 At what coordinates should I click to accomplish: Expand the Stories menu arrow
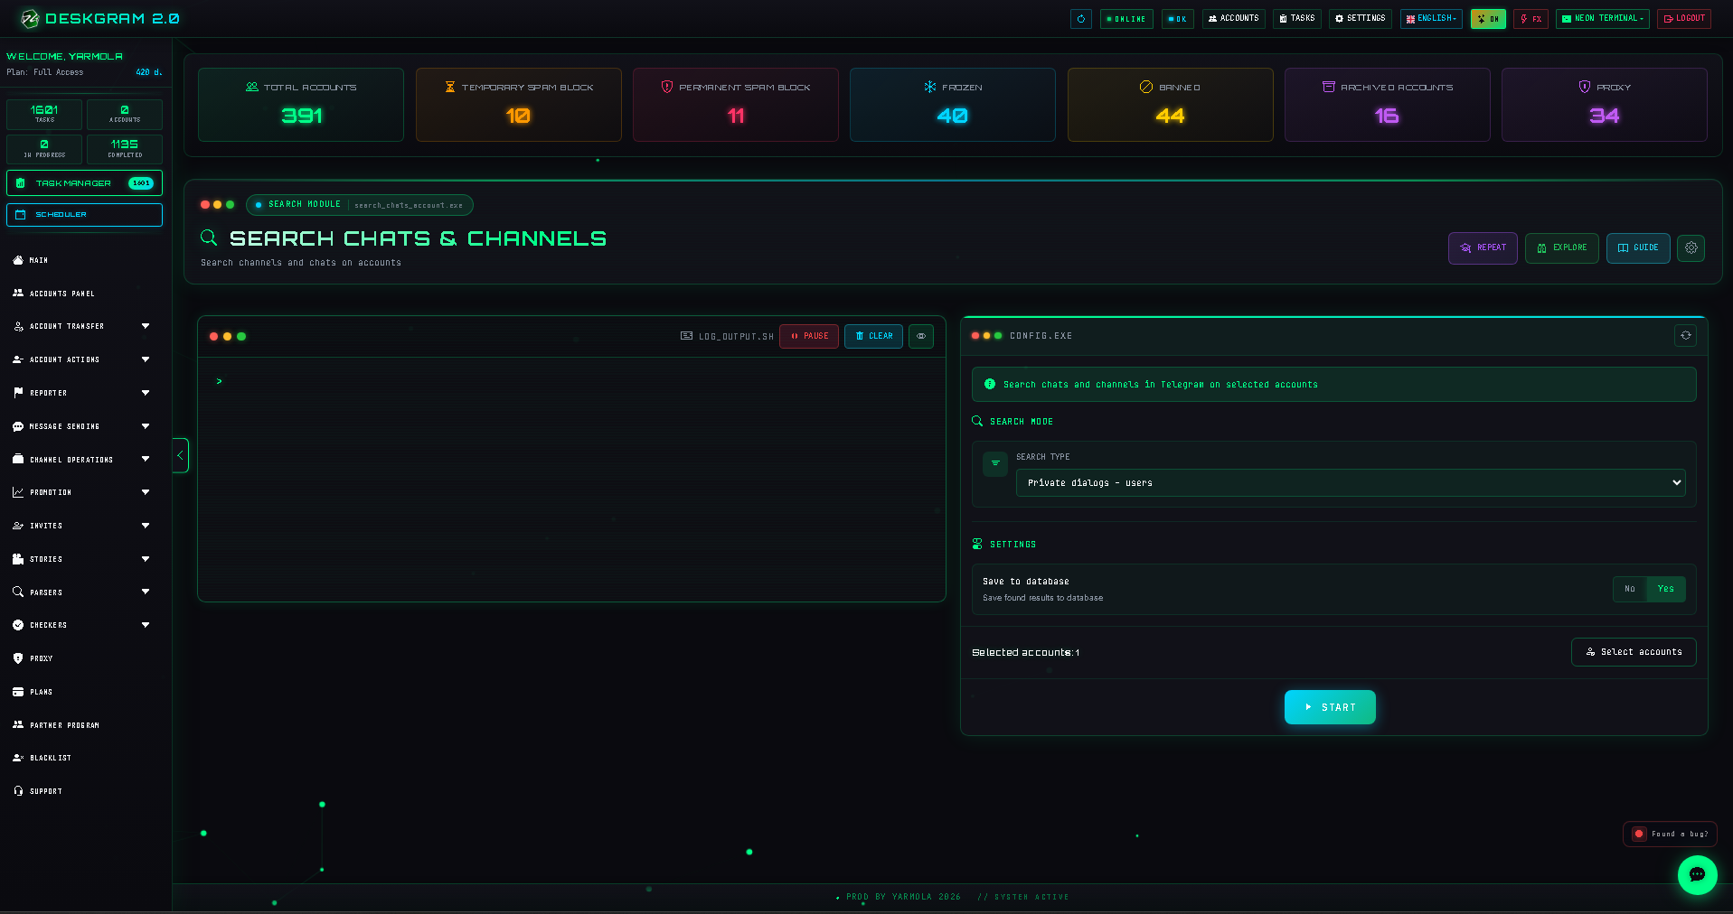[x=146, y=559]
